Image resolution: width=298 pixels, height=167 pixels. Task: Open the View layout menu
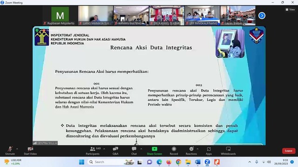[290, 9]
